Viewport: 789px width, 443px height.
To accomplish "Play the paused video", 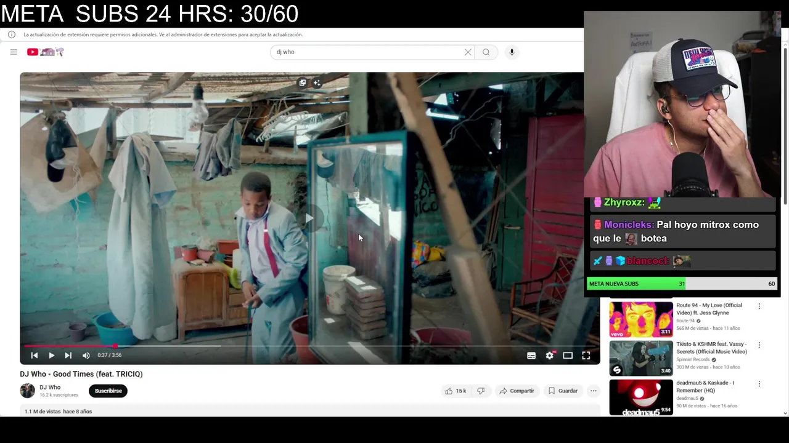I will pyautogui.click(x=52, y=355).
